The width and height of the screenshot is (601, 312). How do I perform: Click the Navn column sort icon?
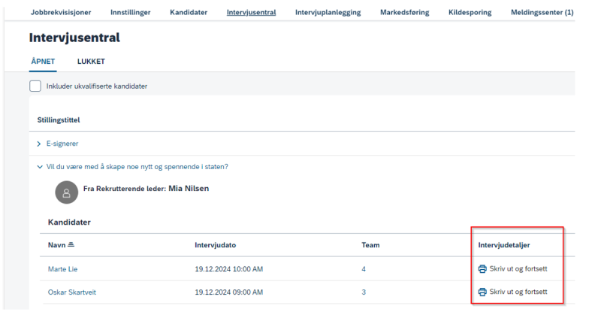(71, 245)
